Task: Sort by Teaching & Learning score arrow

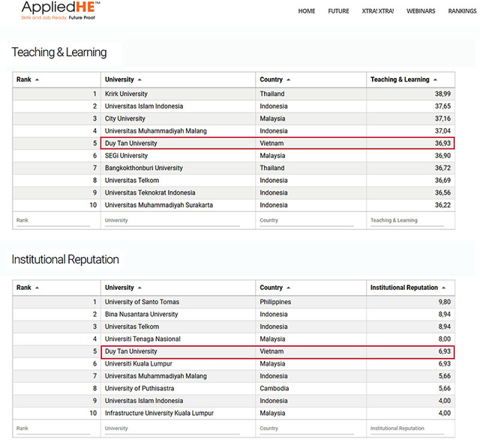Action: [435, 80]
